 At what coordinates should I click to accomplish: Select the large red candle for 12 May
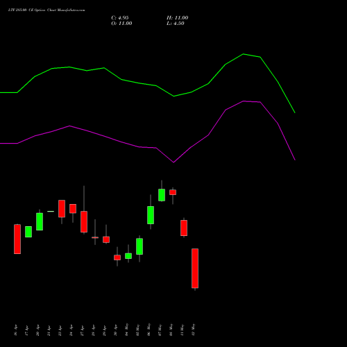[x=195, y=269]
